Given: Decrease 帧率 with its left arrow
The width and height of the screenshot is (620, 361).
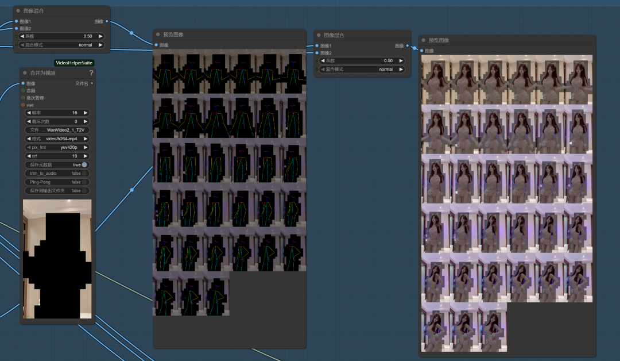Looking at the screenshot, I should click(29, 113).
